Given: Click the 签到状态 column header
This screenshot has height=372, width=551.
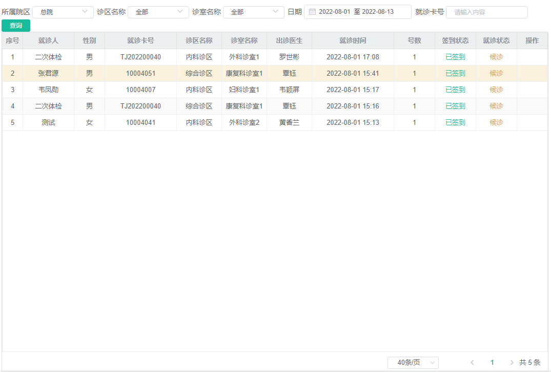Looking at the screenshot, I should (x=455, y=41).
